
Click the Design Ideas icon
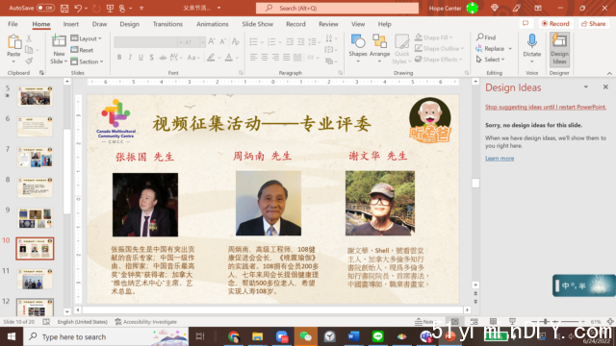point(559,41)
